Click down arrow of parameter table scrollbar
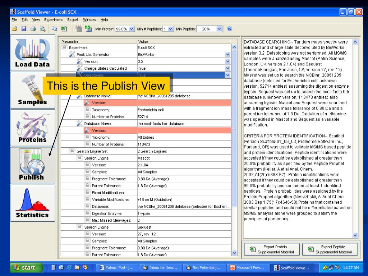Viewport: 368px width, 276px height. 234,253
